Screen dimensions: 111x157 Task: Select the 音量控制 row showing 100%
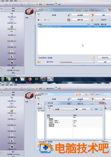pyautogui.click(x=74, y=126)
